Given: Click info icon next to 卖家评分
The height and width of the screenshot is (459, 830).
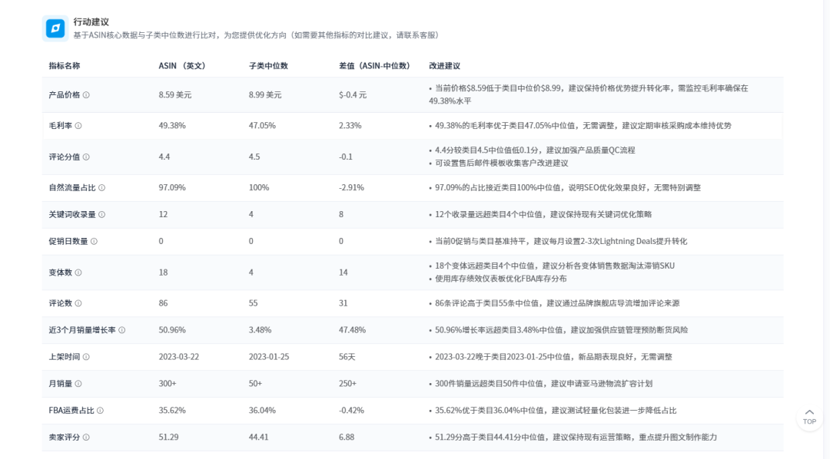Looking at the screenshot, I should coord(86,438).
